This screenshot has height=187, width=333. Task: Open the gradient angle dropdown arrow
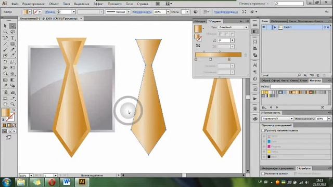click(233, 41)
